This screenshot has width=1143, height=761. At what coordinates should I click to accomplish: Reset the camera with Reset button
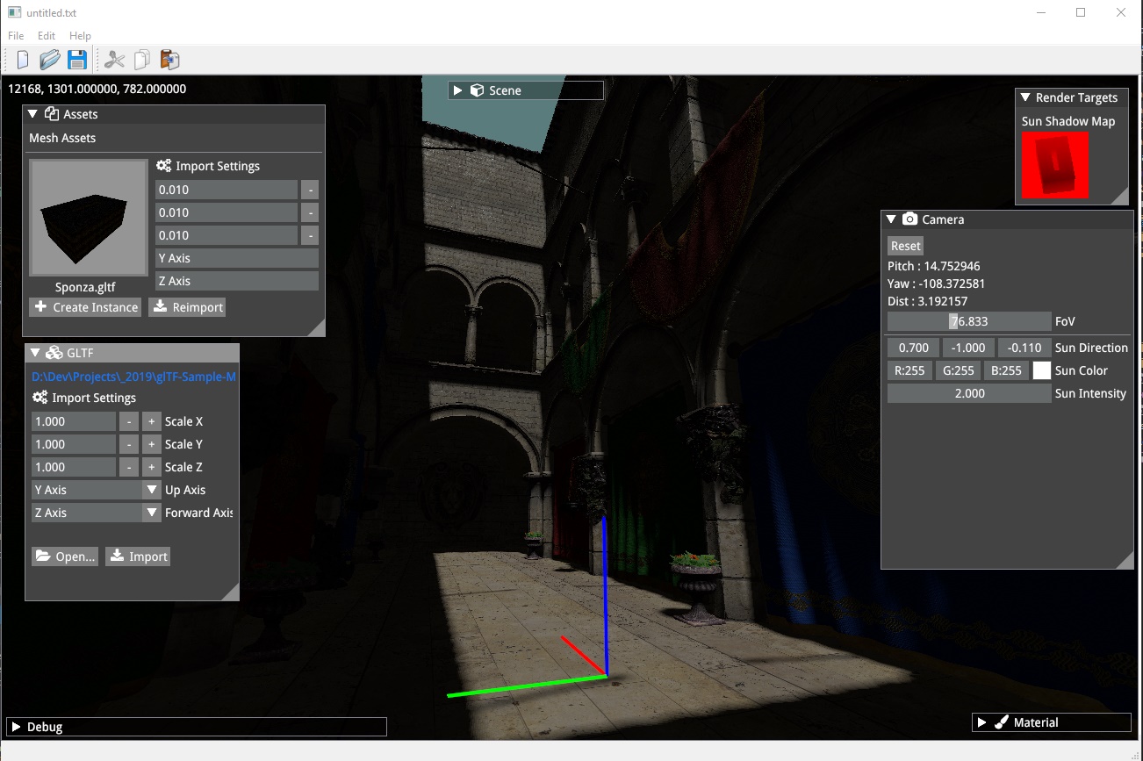[x=906, y=246]
